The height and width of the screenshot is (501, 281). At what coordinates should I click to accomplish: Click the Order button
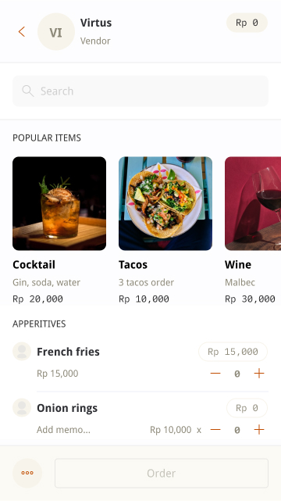(162, 473)
